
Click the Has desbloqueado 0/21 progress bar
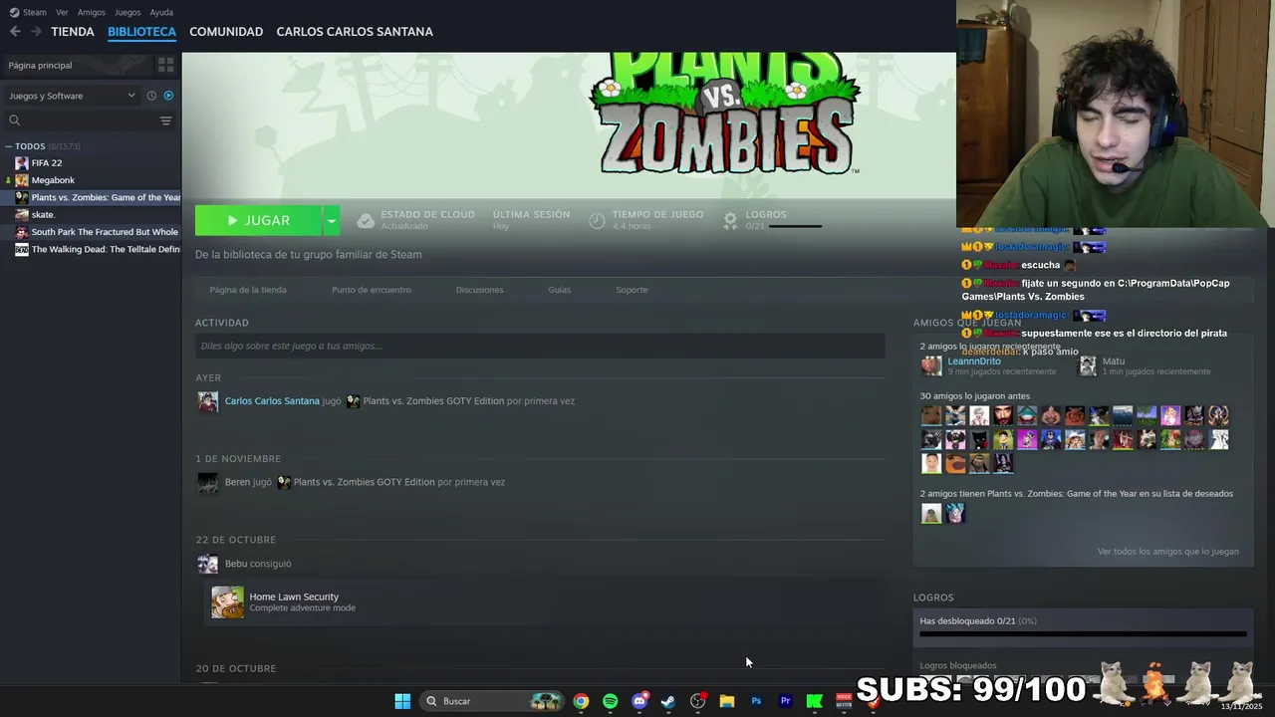pyautogui.click(x=1083, y=633)
